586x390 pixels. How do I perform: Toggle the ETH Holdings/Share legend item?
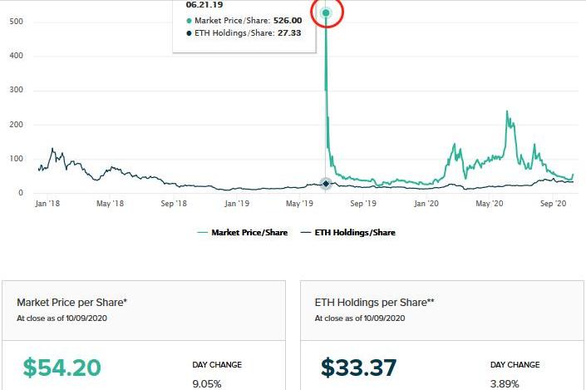(x=348, y=233)
